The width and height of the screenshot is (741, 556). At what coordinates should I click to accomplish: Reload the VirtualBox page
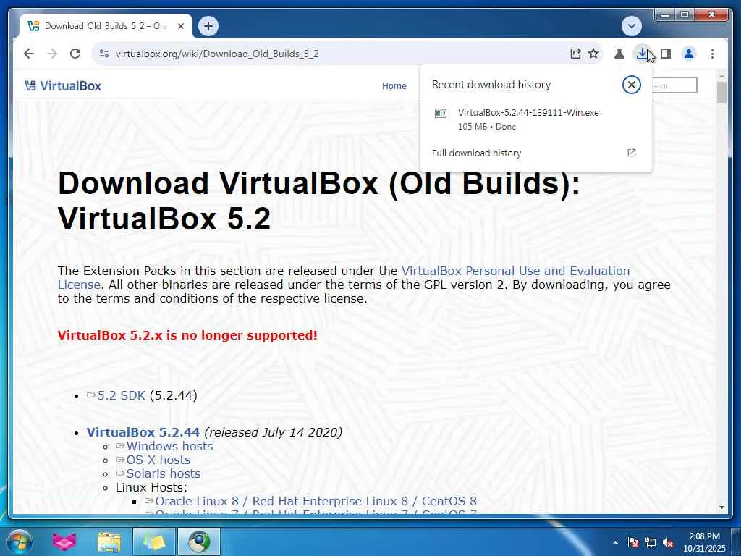(75, 54)
